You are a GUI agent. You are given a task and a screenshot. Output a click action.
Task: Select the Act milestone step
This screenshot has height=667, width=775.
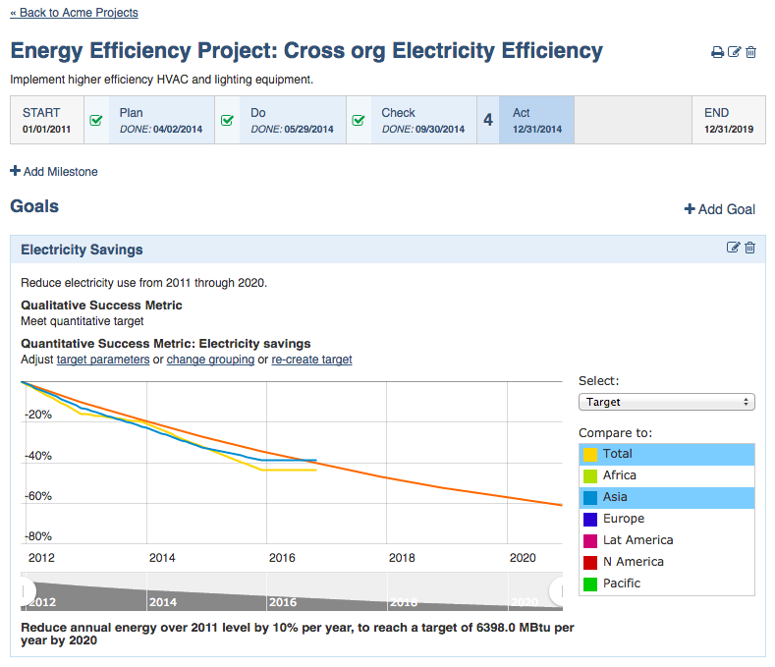536,120
